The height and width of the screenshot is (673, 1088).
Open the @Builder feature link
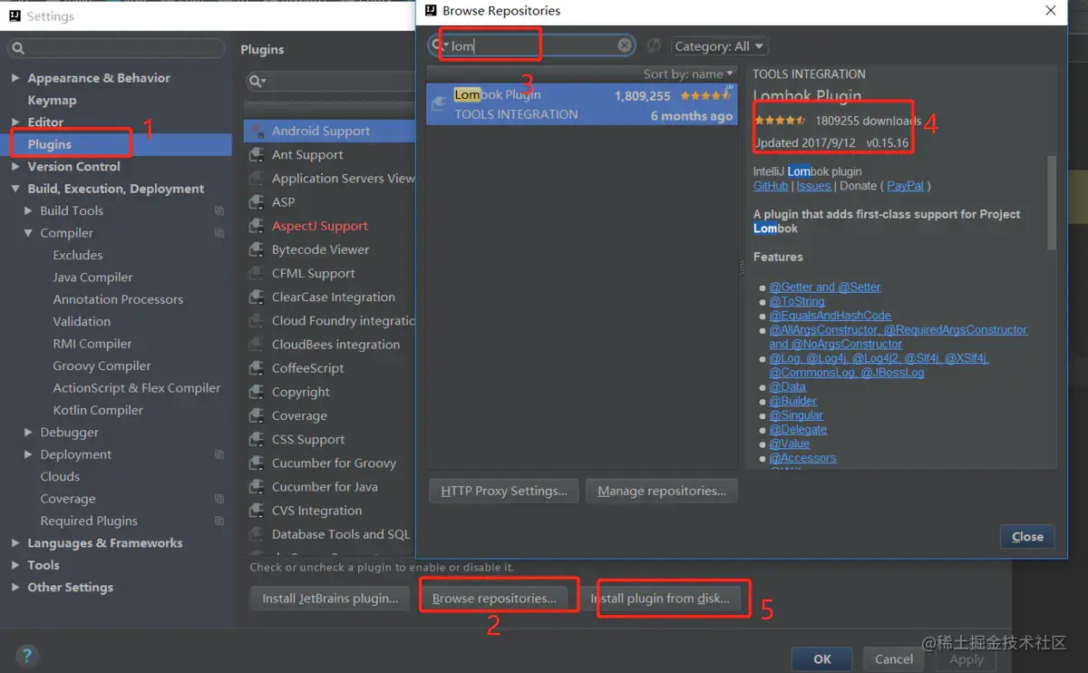[x=793, y=401]
